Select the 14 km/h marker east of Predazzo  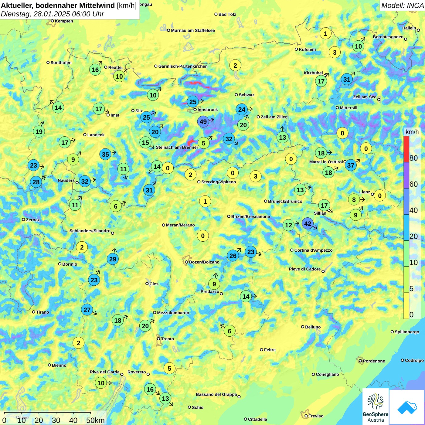coord(246,296)
